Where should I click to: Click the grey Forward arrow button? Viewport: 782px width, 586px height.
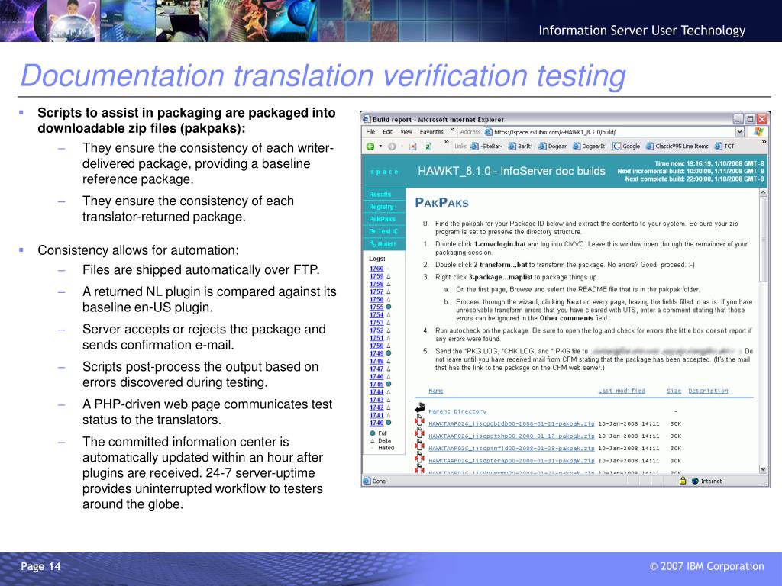[392, 146]
